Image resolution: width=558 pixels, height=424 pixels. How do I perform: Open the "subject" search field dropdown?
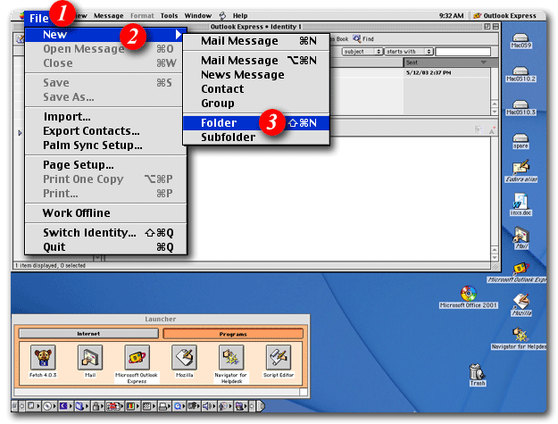(x=362, y=52)
